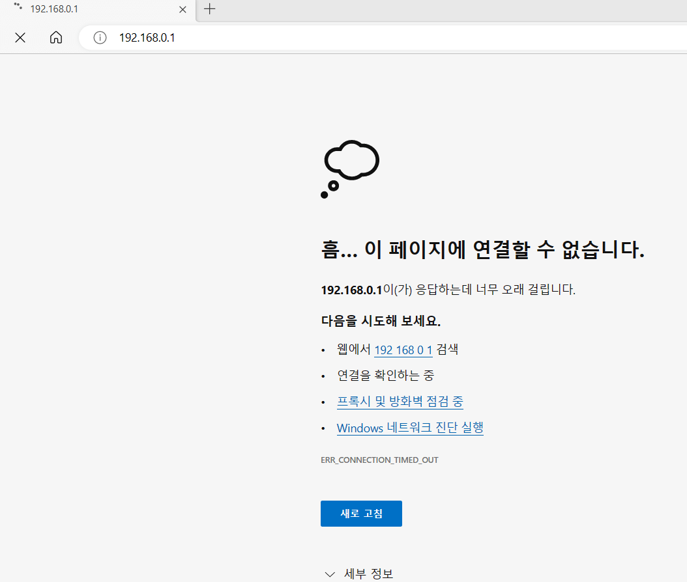Collapse the 세부 정보 disclosure arrow
This screenshot has width=687, height=582.
click(x=330, y=574)
